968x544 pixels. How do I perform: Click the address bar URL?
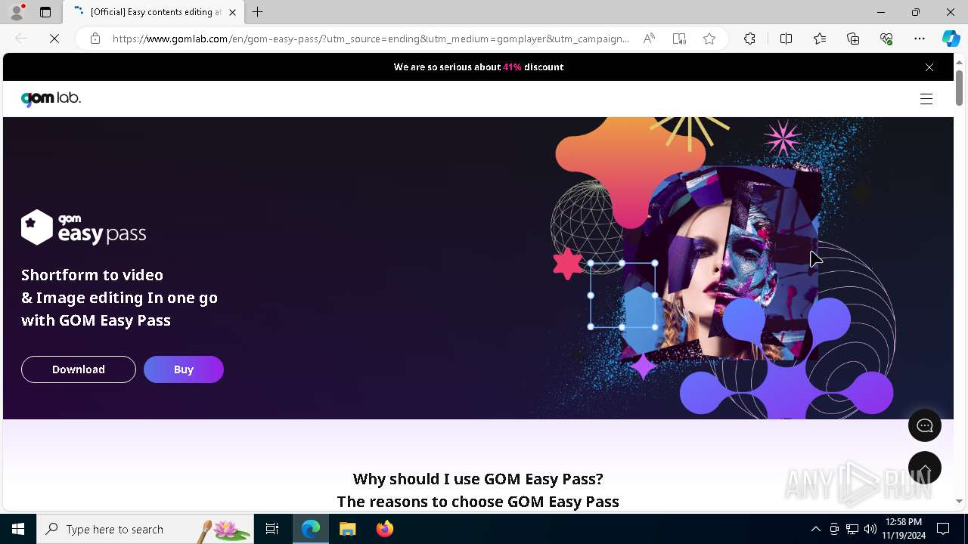pos(371,39)
